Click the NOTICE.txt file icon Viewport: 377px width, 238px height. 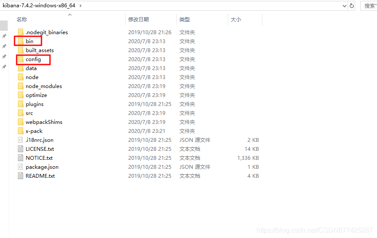[21, 158]
